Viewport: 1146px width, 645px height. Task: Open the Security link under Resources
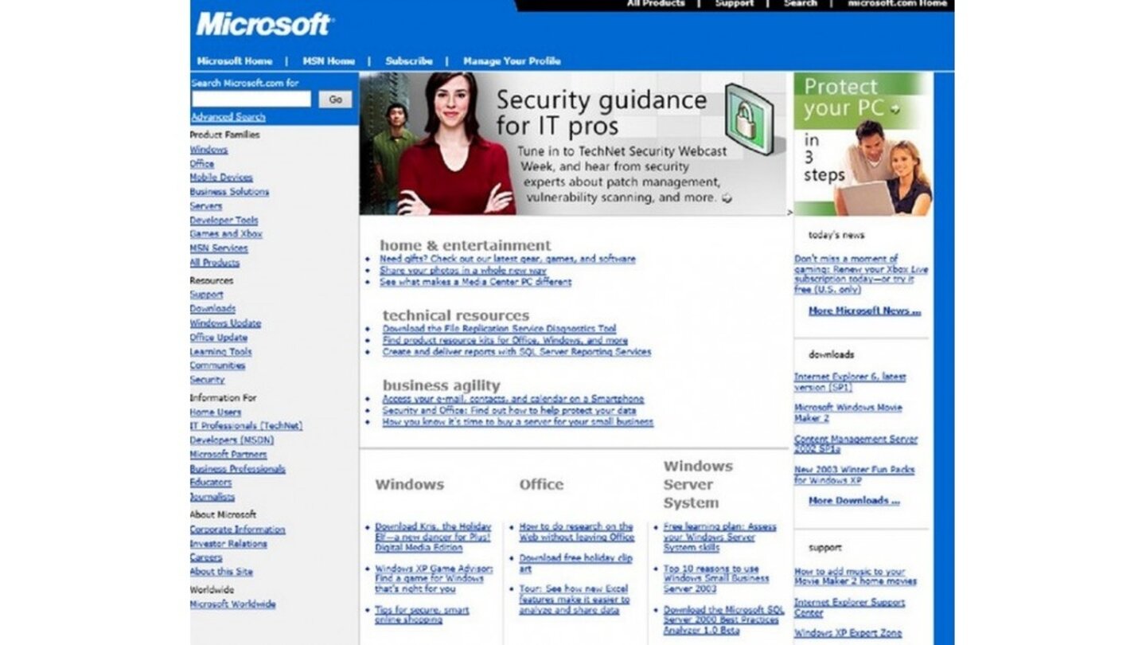tap(207, 380)
